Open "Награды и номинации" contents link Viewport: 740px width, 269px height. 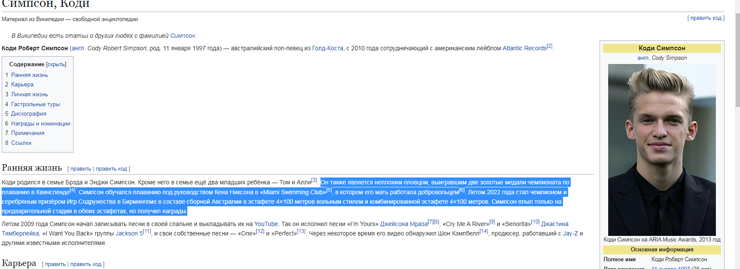point(40,124)
